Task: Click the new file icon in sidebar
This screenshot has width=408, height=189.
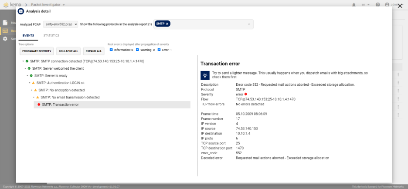Action: [5, 23]
